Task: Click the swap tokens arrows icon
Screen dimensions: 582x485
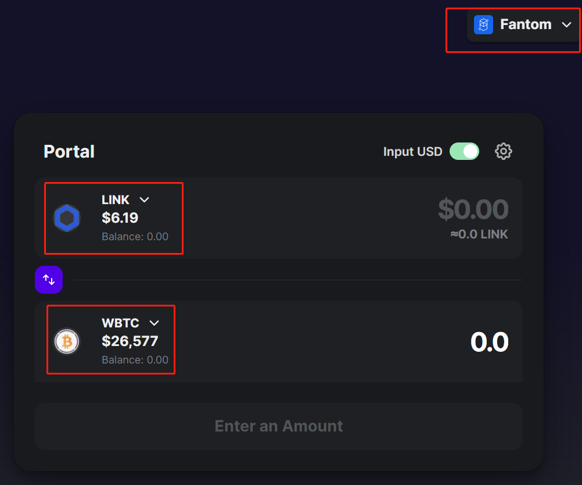Action: (49, 280)
